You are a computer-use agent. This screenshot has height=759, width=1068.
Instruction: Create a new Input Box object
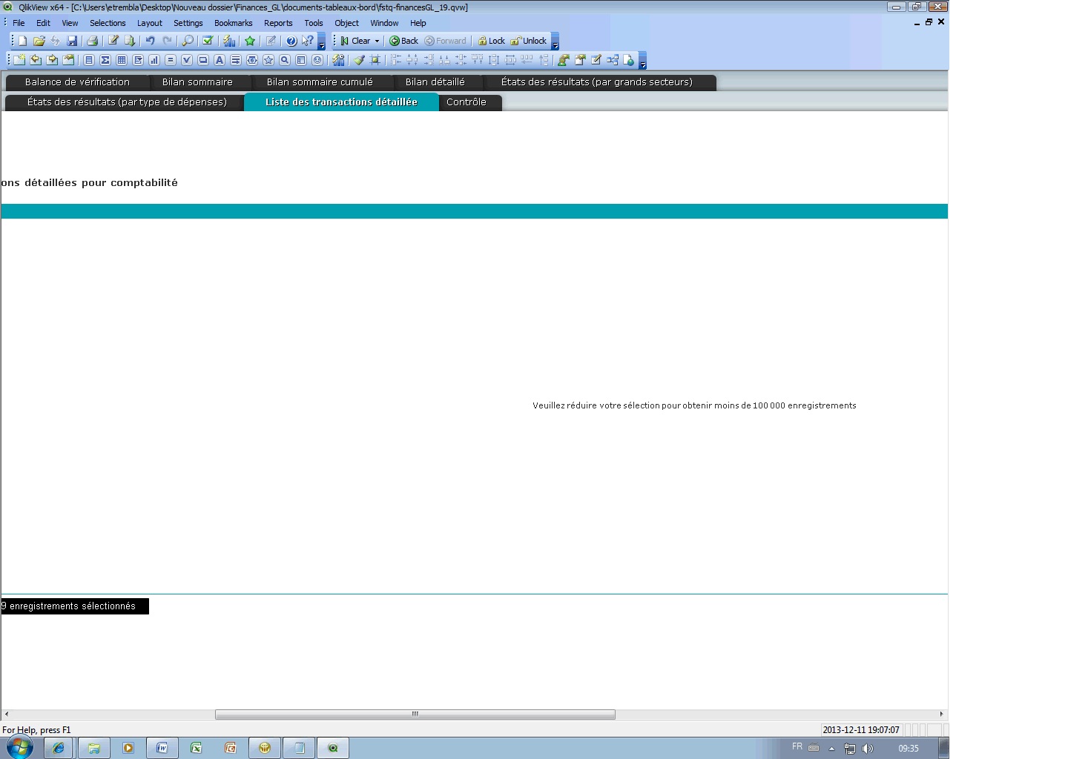[171, 60]
